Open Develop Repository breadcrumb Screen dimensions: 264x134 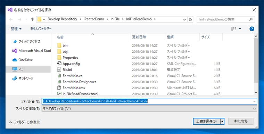point(62,19)
